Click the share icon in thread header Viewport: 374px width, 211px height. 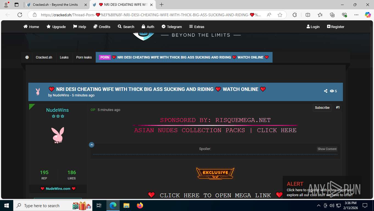326,91
